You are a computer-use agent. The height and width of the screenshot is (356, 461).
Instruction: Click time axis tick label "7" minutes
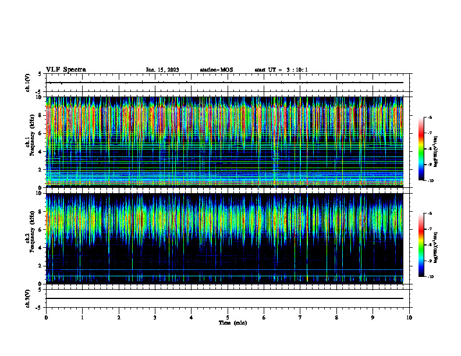pos(300,318)
